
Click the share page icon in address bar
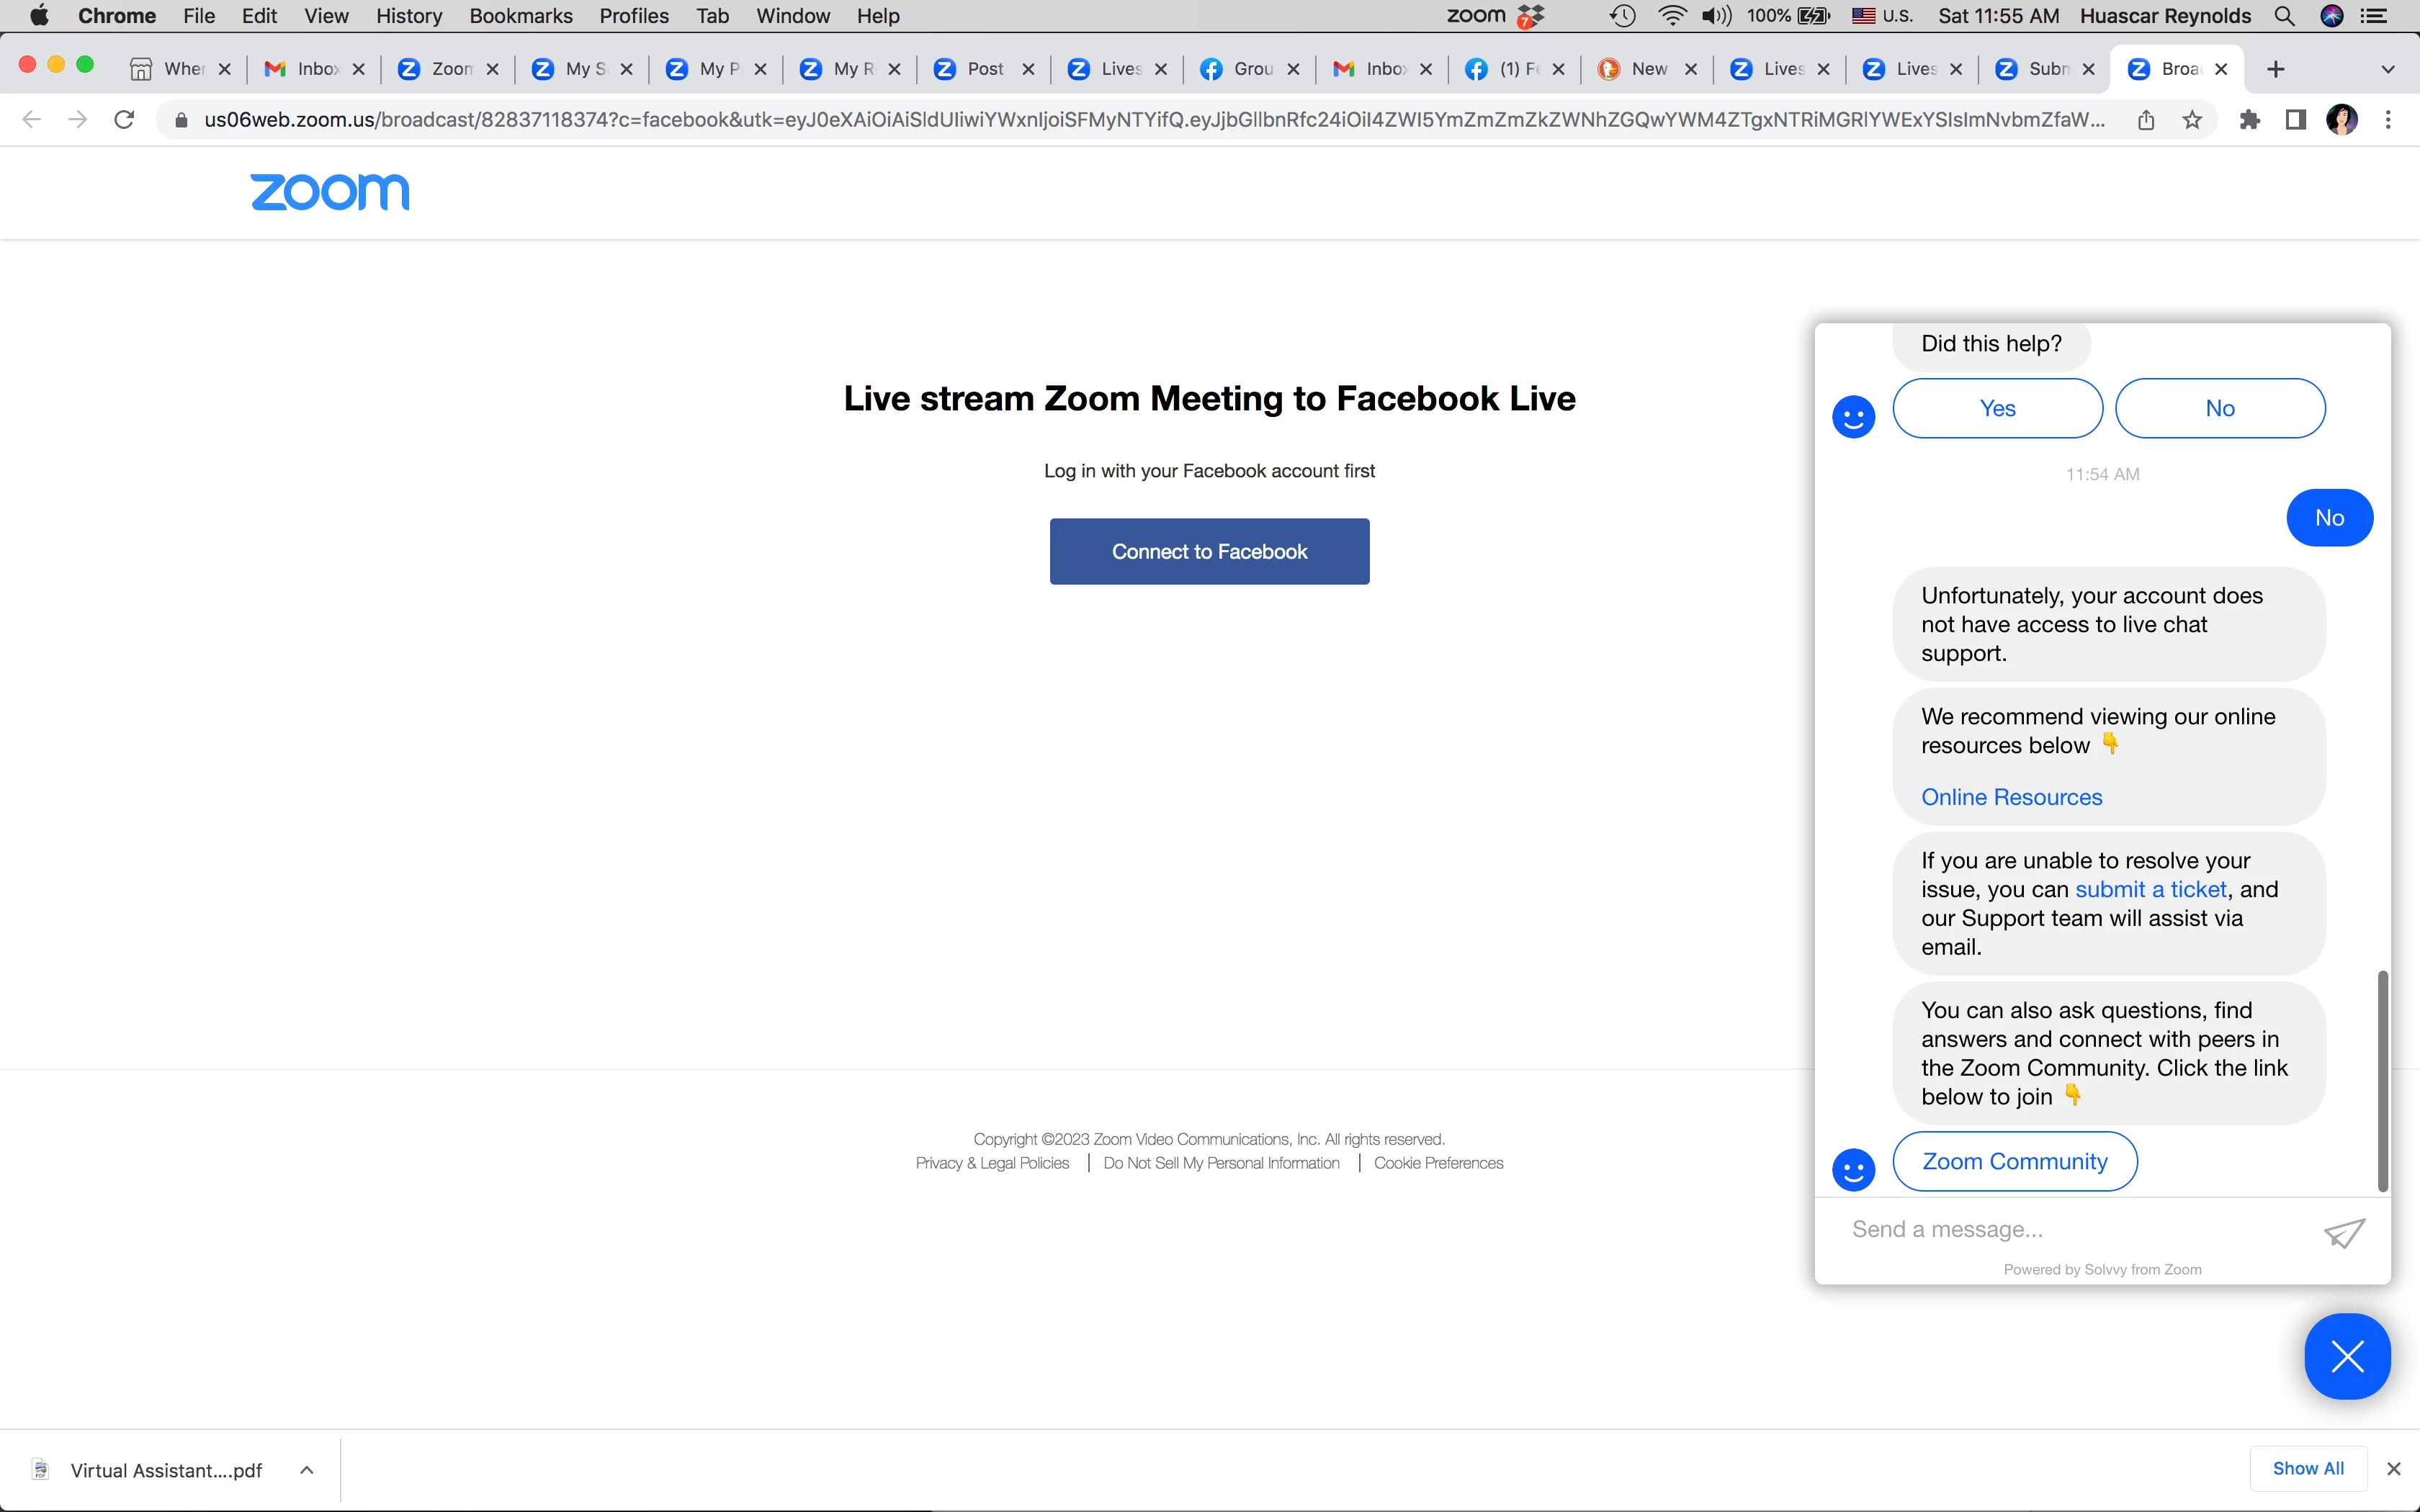point(2145,120)
